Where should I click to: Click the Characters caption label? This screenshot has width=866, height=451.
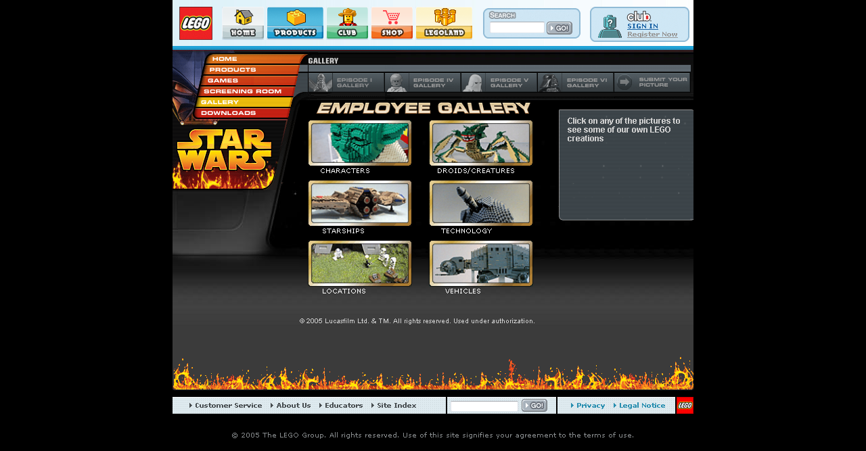point(345,171)
